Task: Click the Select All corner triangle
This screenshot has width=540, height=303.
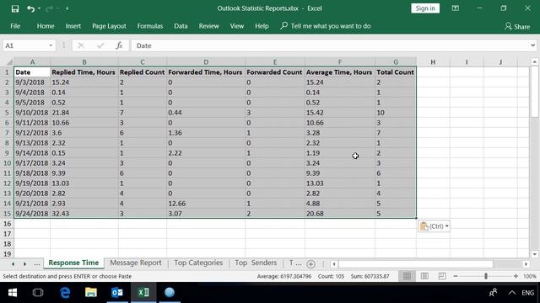Action: [x=9, y=62]
